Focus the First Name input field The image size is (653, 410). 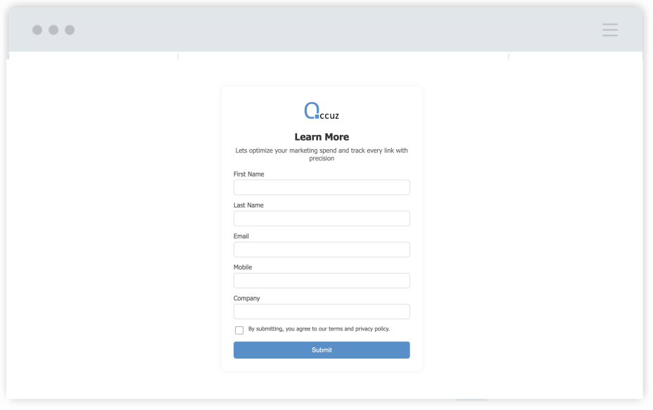tap(322, 187)
